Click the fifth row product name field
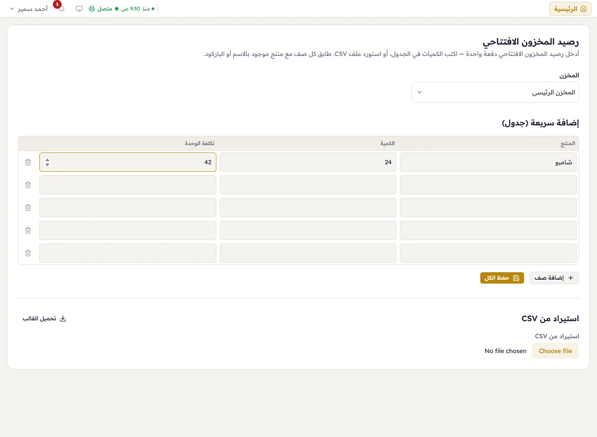The image size is (597, 437). 488,253
